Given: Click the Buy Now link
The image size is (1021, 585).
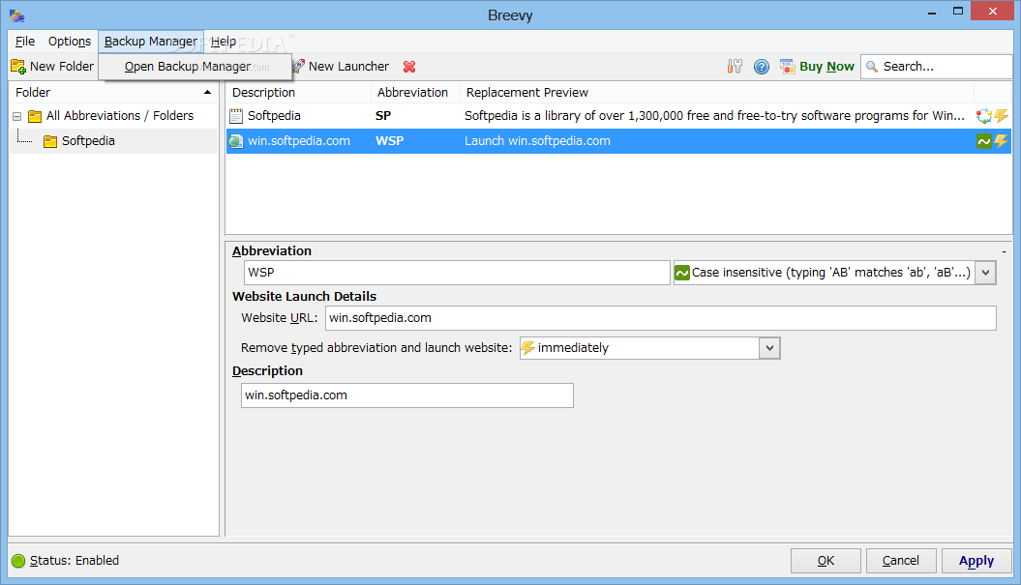Looking at the screenshot, I should (826, 67).
